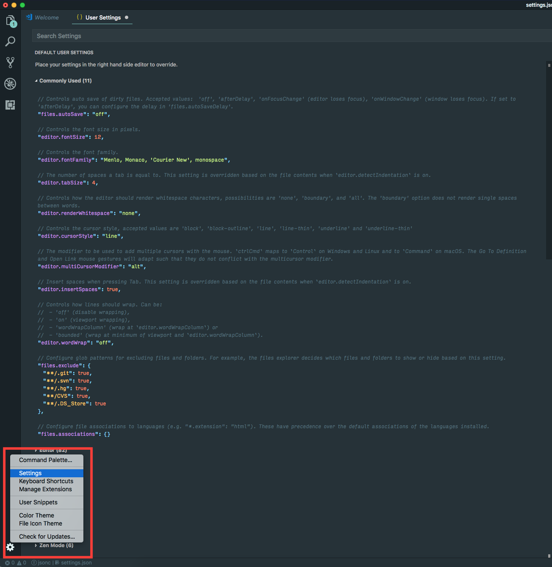Open the Explorer view in activity bar
The height and width of the screenshot is (567, 552).
10,21
